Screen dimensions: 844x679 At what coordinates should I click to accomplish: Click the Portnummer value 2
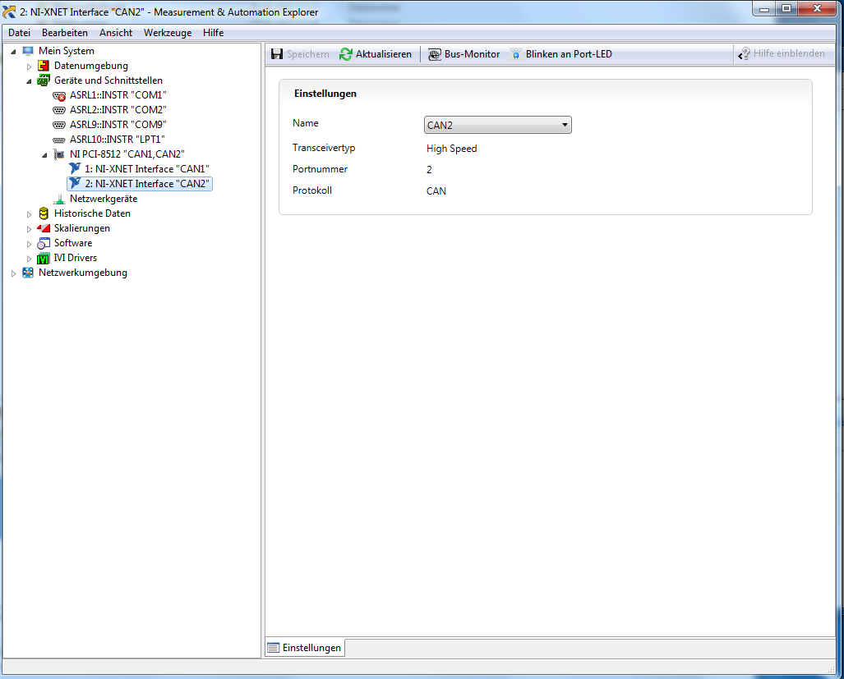pos(429,170)
